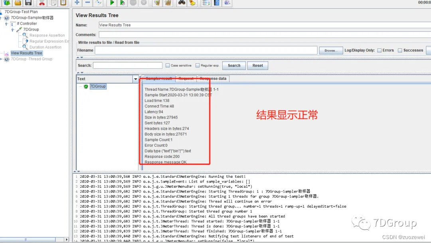Screen dimensions: 431x243
Task: Select the If Controller tree node
Action: tap(27, 23)
